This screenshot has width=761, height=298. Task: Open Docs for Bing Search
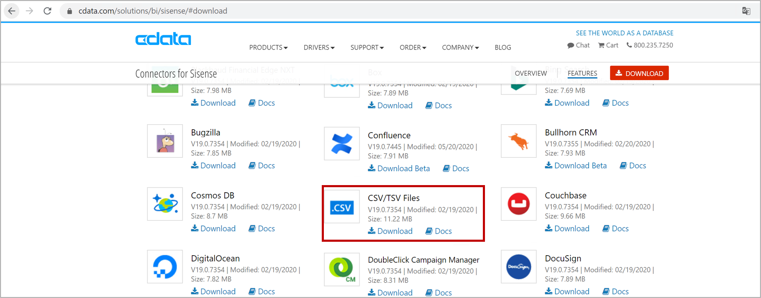pyautogui.click(x=616, y=103)
